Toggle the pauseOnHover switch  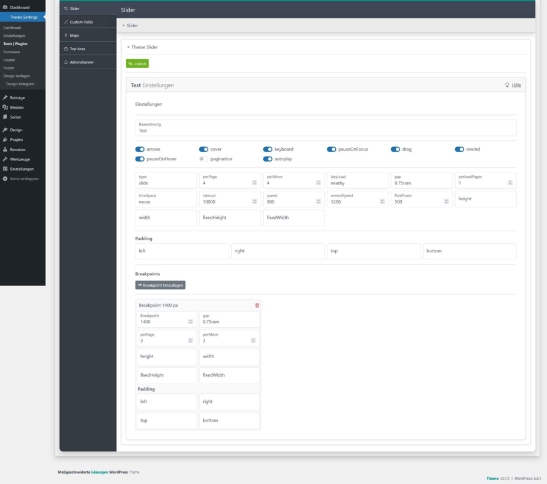(x=140, y=159)
